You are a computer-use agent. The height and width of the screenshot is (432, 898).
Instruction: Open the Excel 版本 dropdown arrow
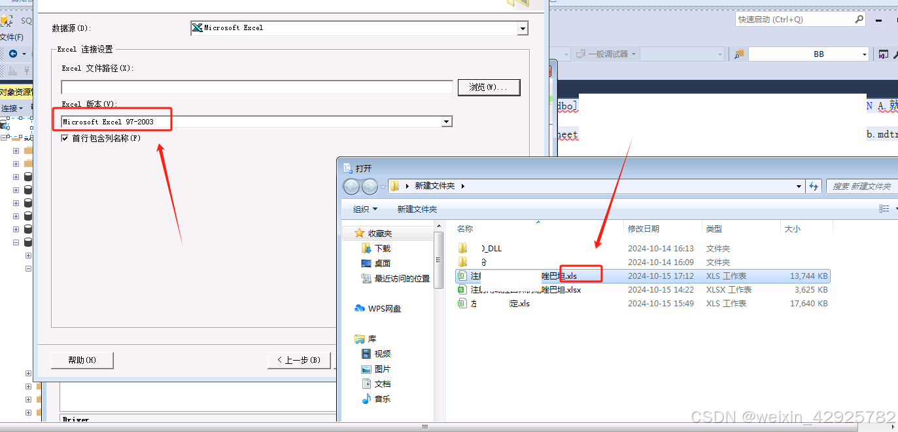pyautogui.click(x=447, y=122)
